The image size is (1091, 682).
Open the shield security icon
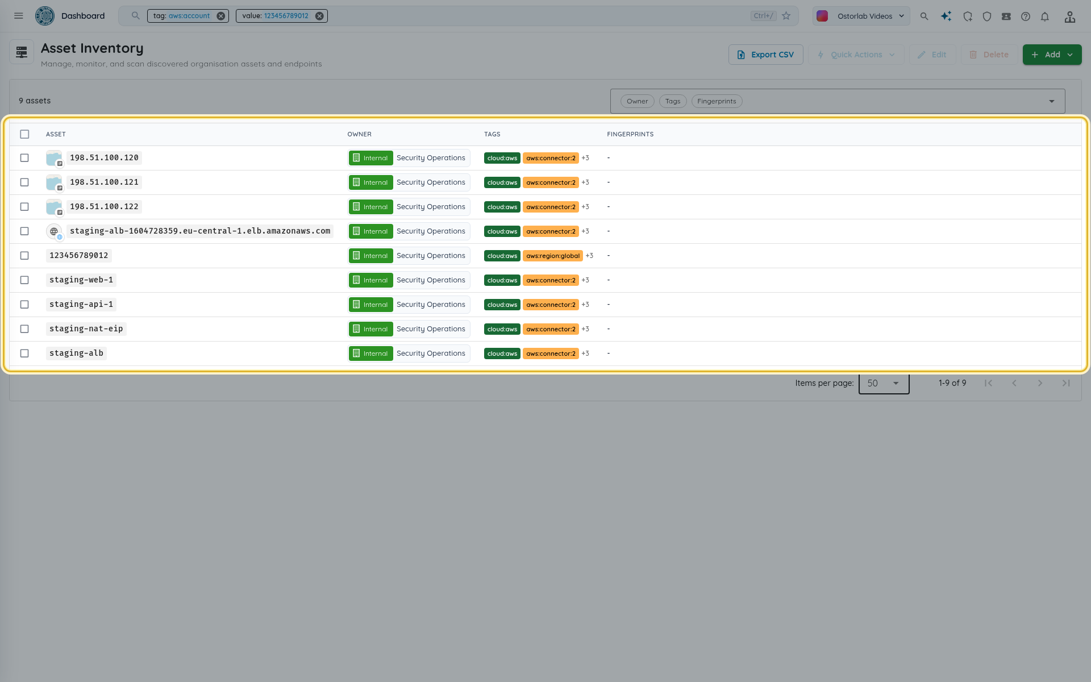click(987, 16)
